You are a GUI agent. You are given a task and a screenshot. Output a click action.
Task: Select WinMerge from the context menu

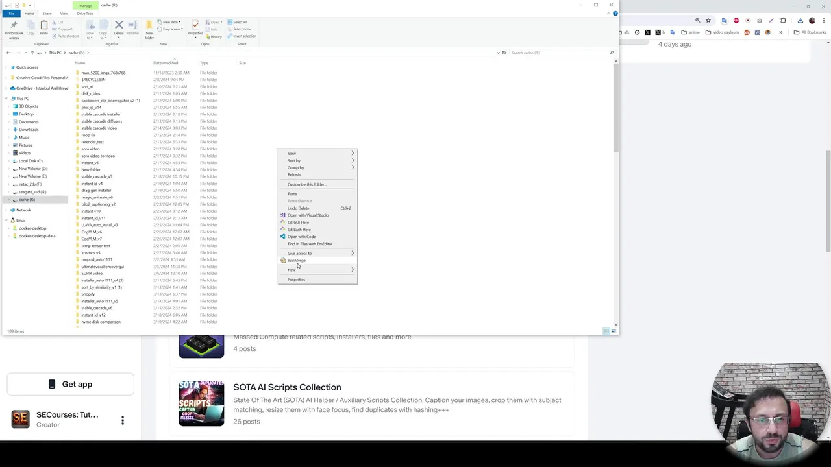tap(317, 261)
